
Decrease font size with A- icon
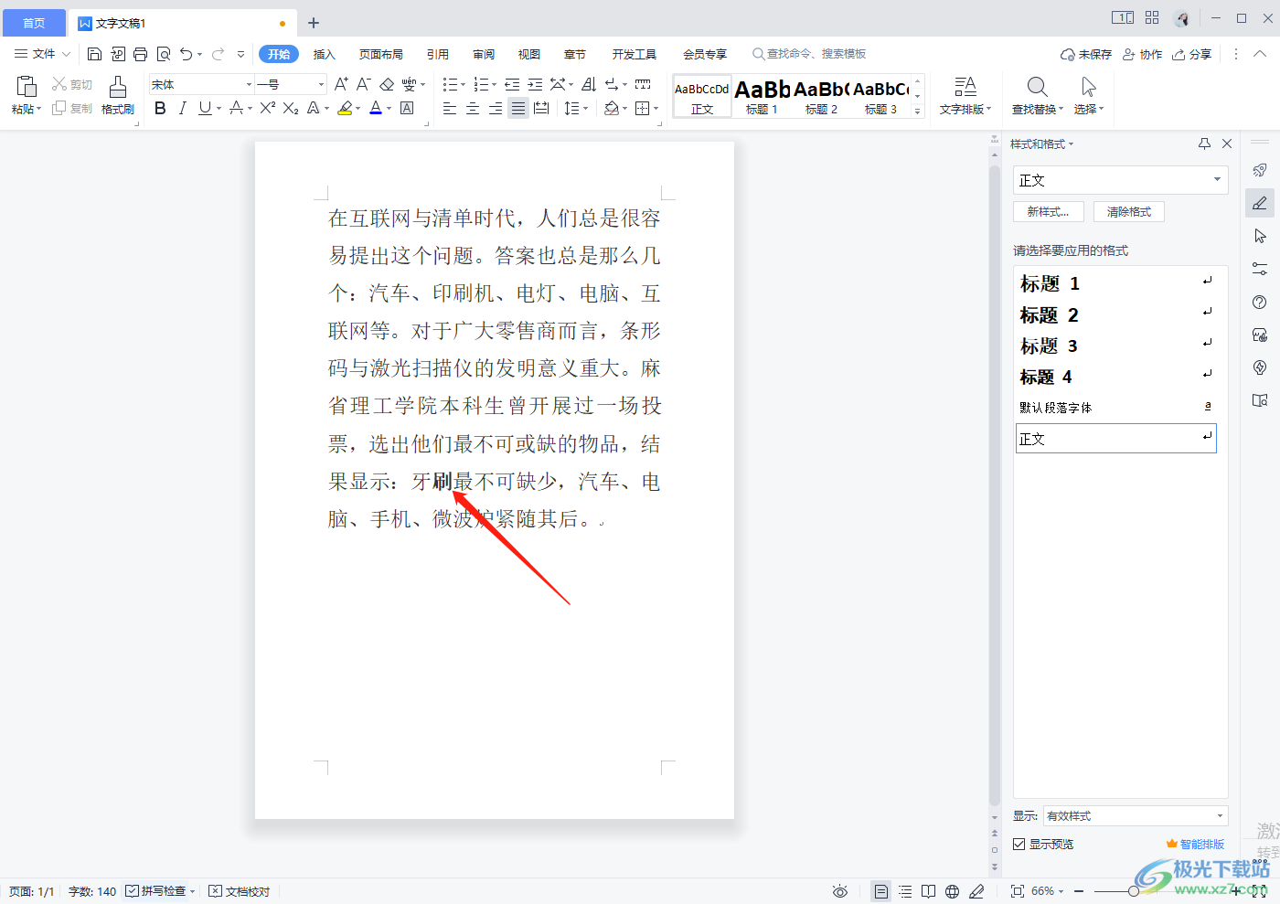tap(363, 84)
